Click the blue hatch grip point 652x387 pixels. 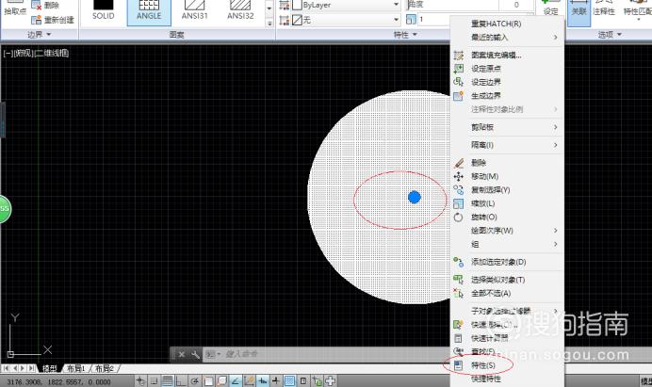415,197
